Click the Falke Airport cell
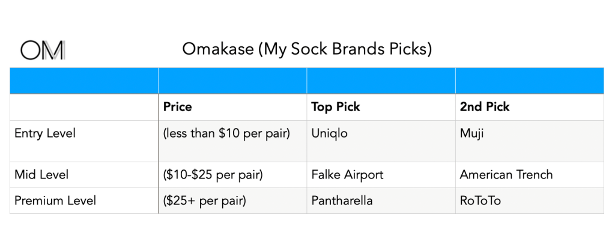This screenshot has width=615, height=247. point(347,175)
